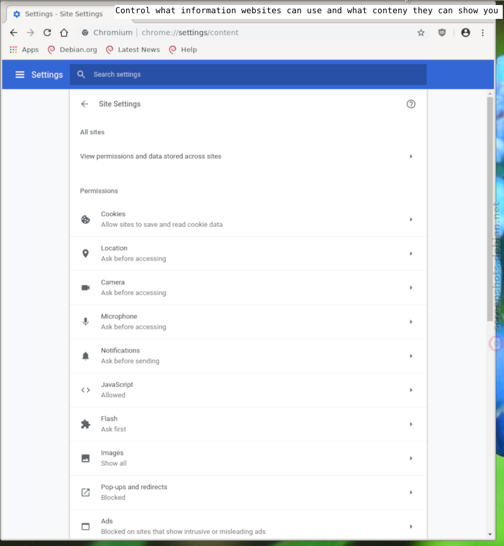Open the Microphone label text
The height and width of the screenshot is (546, 504).
click(x=119, y=316)
